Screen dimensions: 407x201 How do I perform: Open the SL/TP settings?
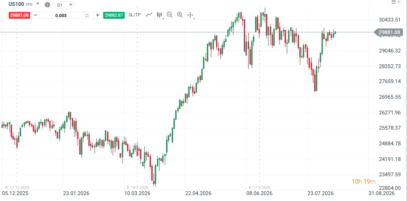pos(134,15)
